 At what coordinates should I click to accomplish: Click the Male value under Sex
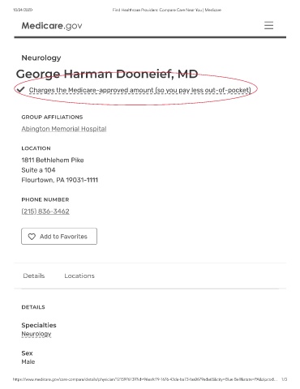tap(28, 361)
